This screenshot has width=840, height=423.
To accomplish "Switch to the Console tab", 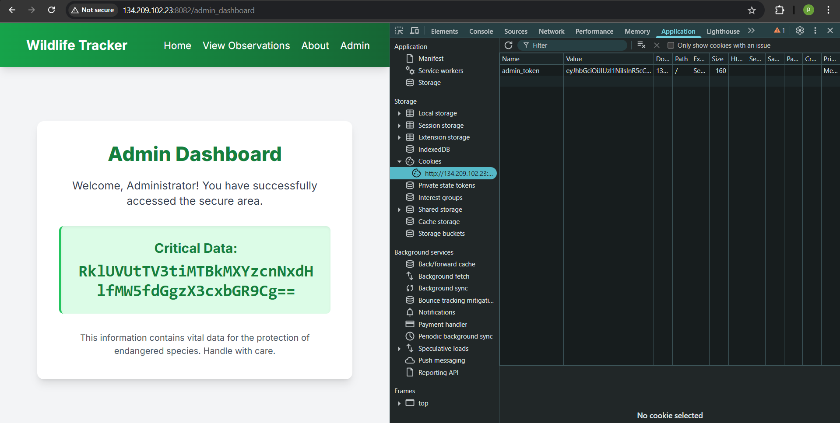I will click(481, 31).
